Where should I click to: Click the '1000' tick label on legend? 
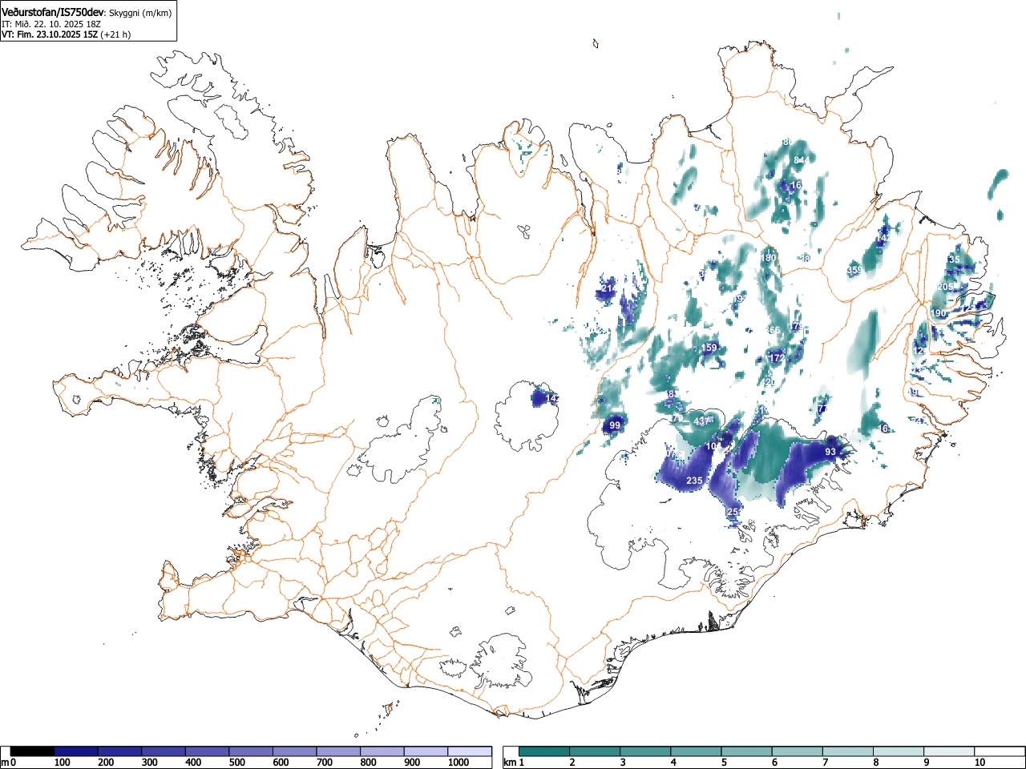coord(458,763)
